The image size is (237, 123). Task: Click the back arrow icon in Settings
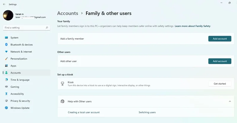pyautogui.click(x=4, y=4)
